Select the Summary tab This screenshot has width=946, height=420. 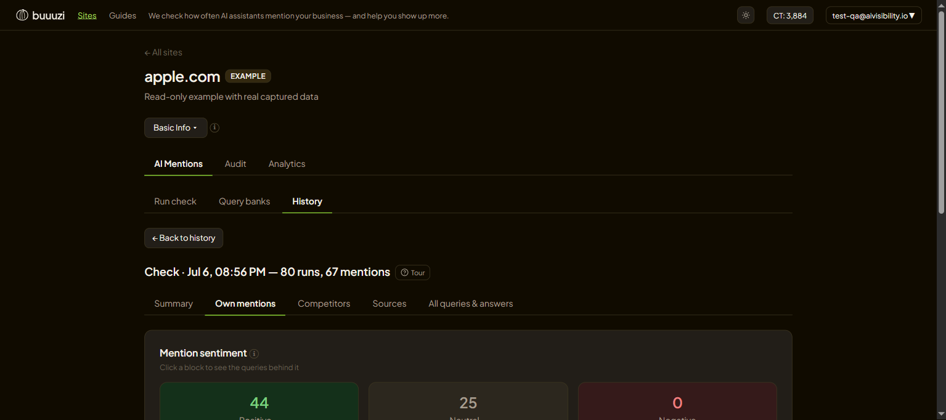tap(173, 304)
